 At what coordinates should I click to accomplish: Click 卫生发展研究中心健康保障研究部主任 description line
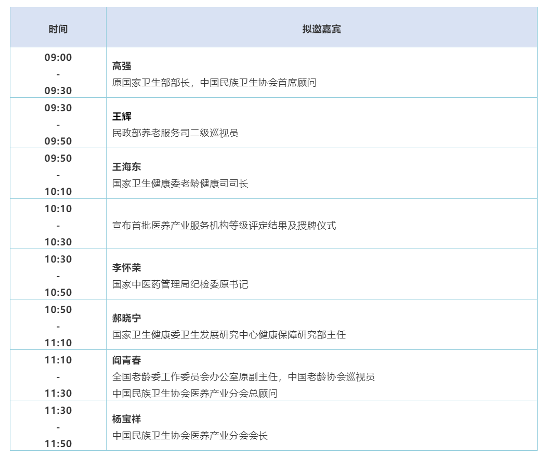point(229,335)
